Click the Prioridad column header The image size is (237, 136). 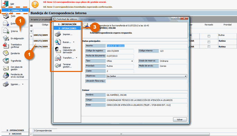(x=228, y=25)
